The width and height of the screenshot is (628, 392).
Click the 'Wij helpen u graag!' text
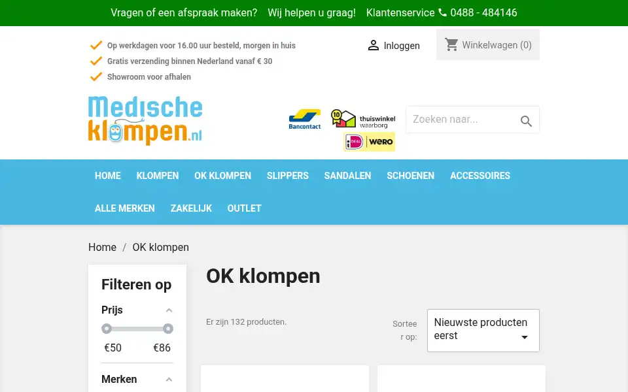[x=311, y=12]
